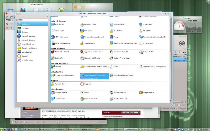Select Miscellaneous in the sidebar
The image size is (210, 131).
point(32,60)
